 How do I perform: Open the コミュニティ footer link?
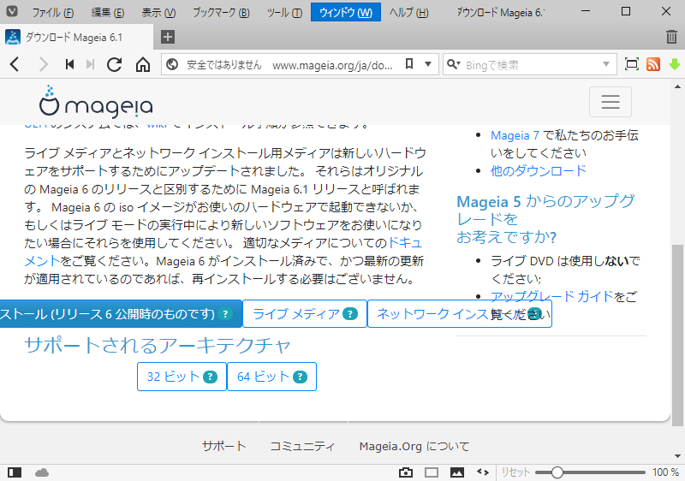click(302, 446)
